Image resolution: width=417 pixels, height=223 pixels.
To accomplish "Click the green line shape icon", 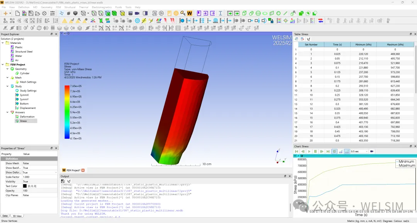I will (x=285, y=13).
